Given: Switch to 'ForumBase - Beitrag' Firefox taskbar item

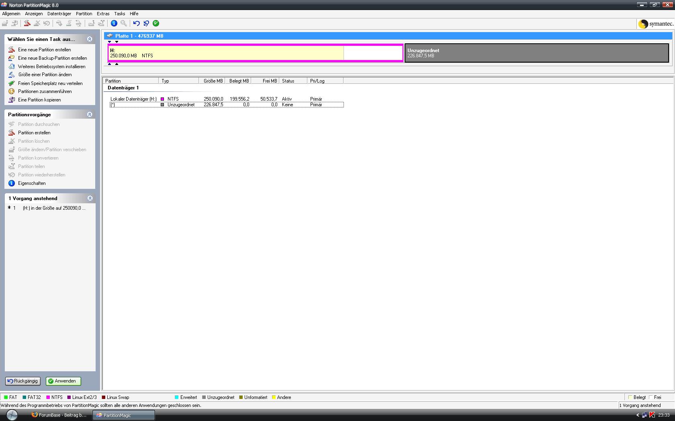Looking at the screenshot, I should coord(59,415).
